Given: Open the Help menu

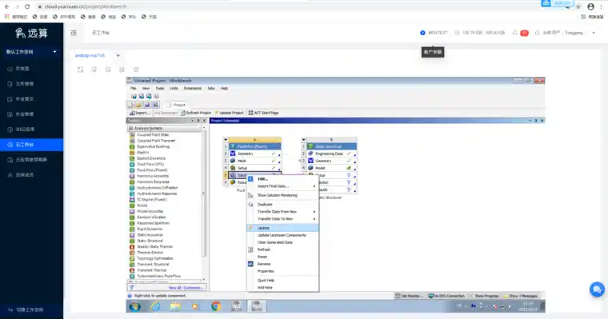Looking at the screenshot, I should [224, 89].
